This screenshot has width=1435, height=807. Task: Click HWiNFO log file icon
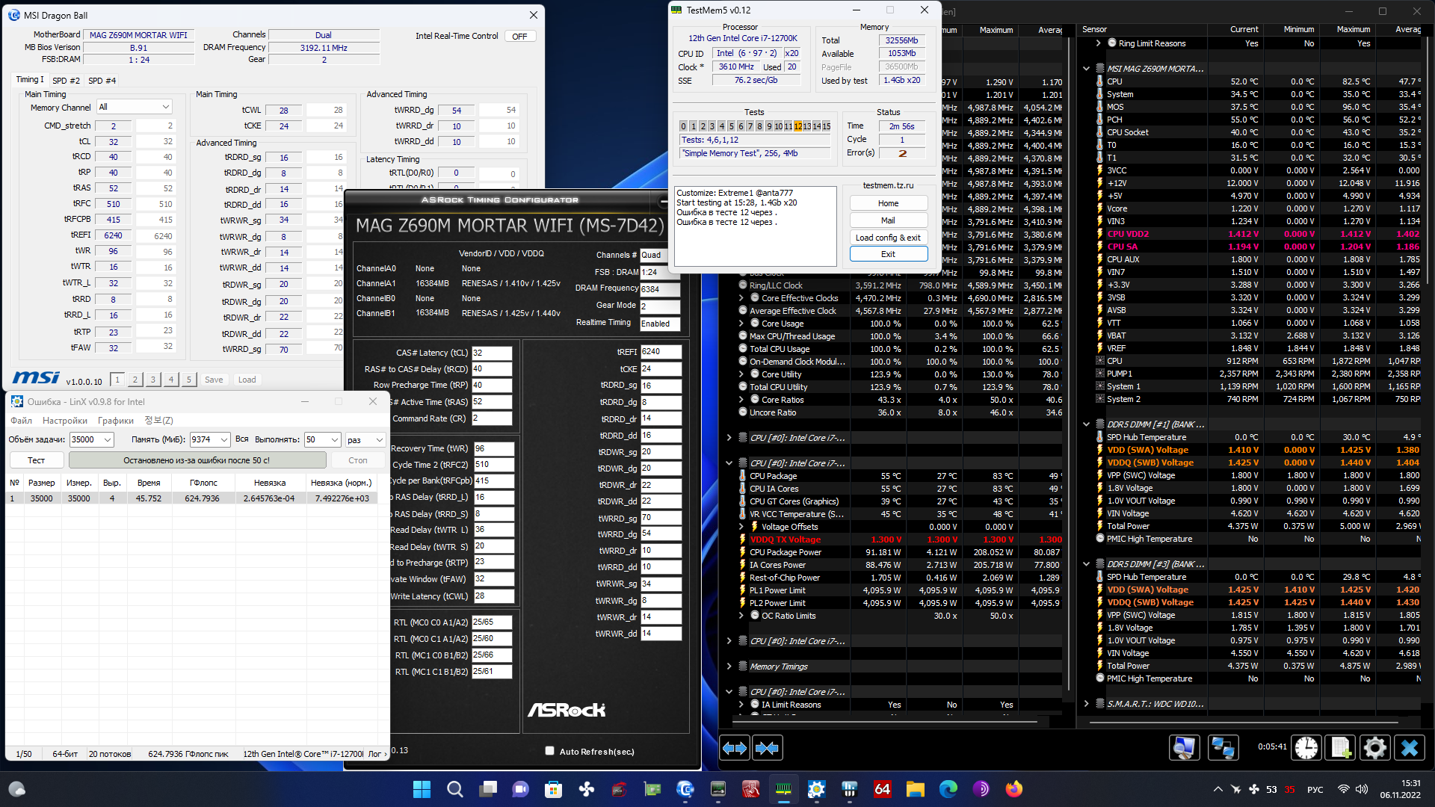1341,748
